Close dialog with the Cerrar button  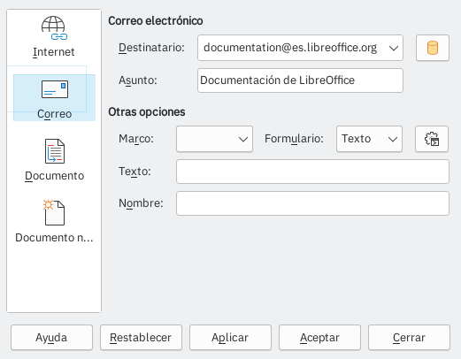tap(409, 338)
